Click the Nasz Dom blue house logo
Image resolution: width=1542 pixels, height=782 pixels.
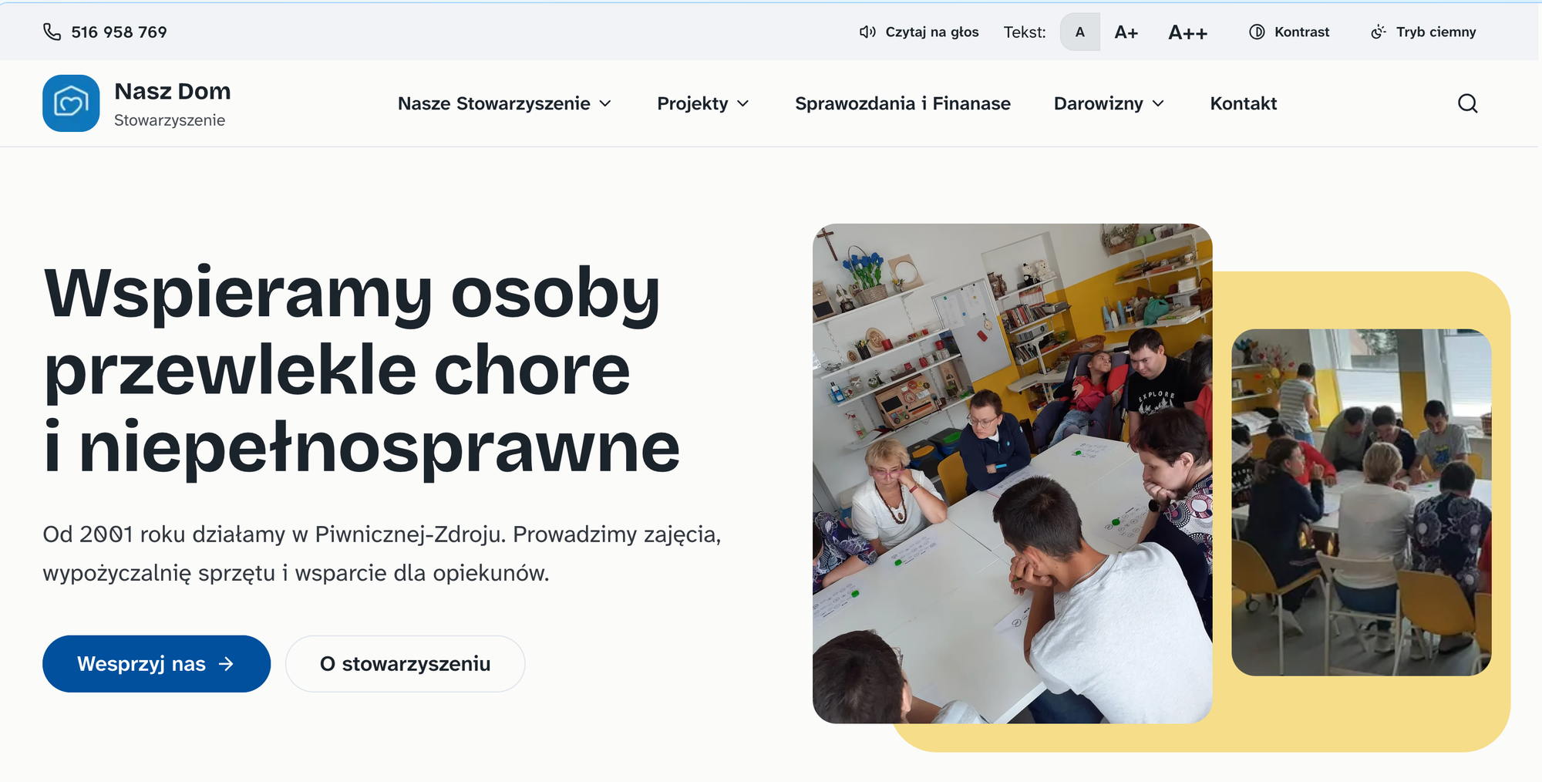[71, 103]
